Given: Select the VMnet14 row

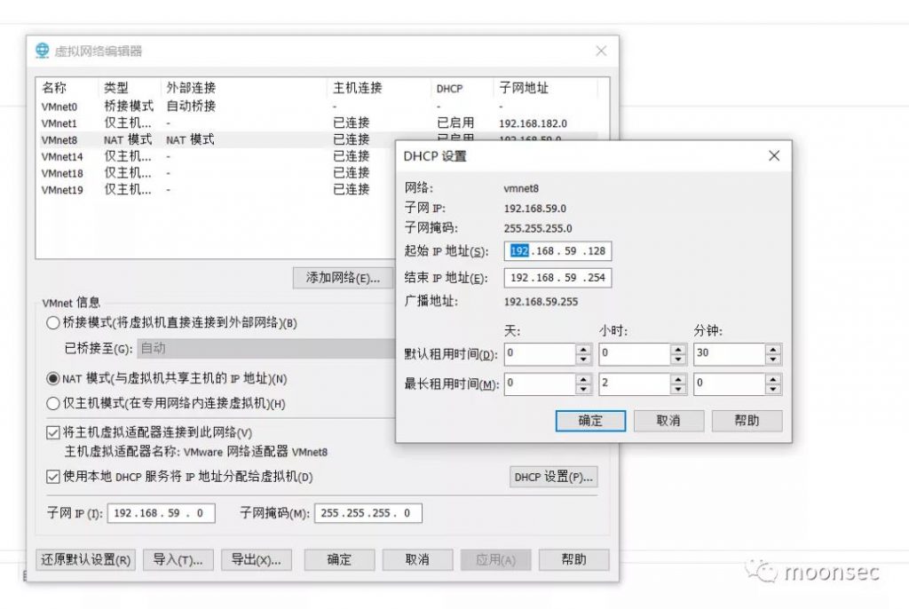Looking at the screenshot, I should coord(216,156).
